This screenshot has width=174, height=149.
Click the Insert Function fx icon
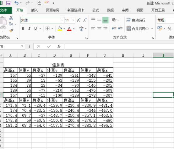[59, 46]
